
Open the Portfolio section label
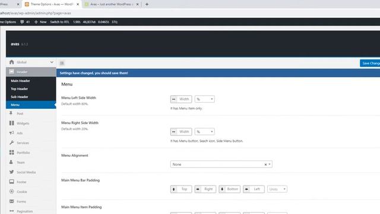[23, 153]
